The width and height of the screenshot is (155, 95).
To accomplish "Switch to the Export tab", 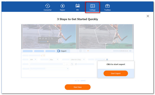I will (63, 51).
